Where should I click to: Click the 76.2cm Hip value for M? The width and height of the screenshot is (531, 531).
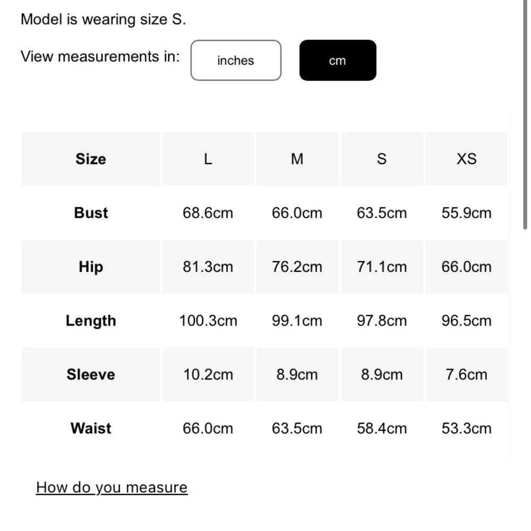point(297,267)
